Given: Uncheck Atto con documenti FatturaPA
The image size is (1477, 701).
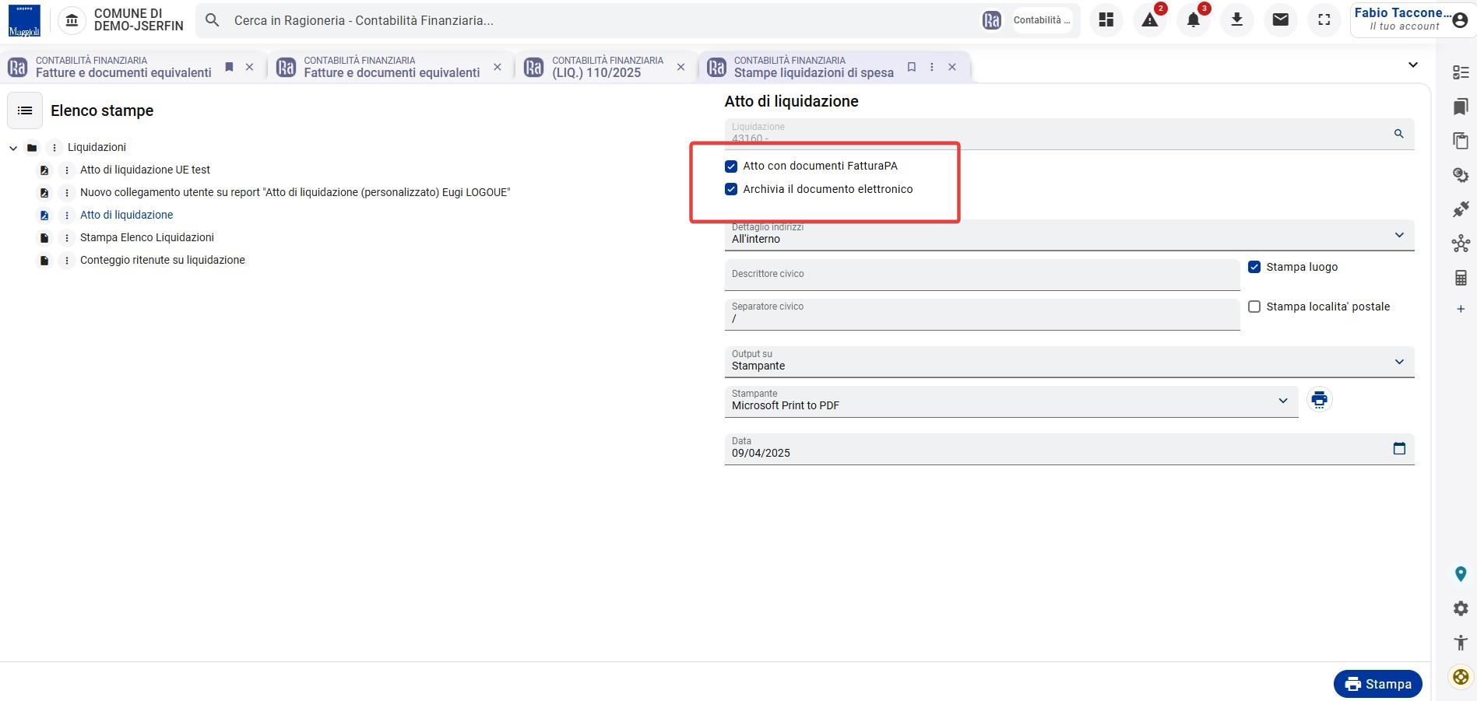Looking at the screenshot, I should click(731, 166).
